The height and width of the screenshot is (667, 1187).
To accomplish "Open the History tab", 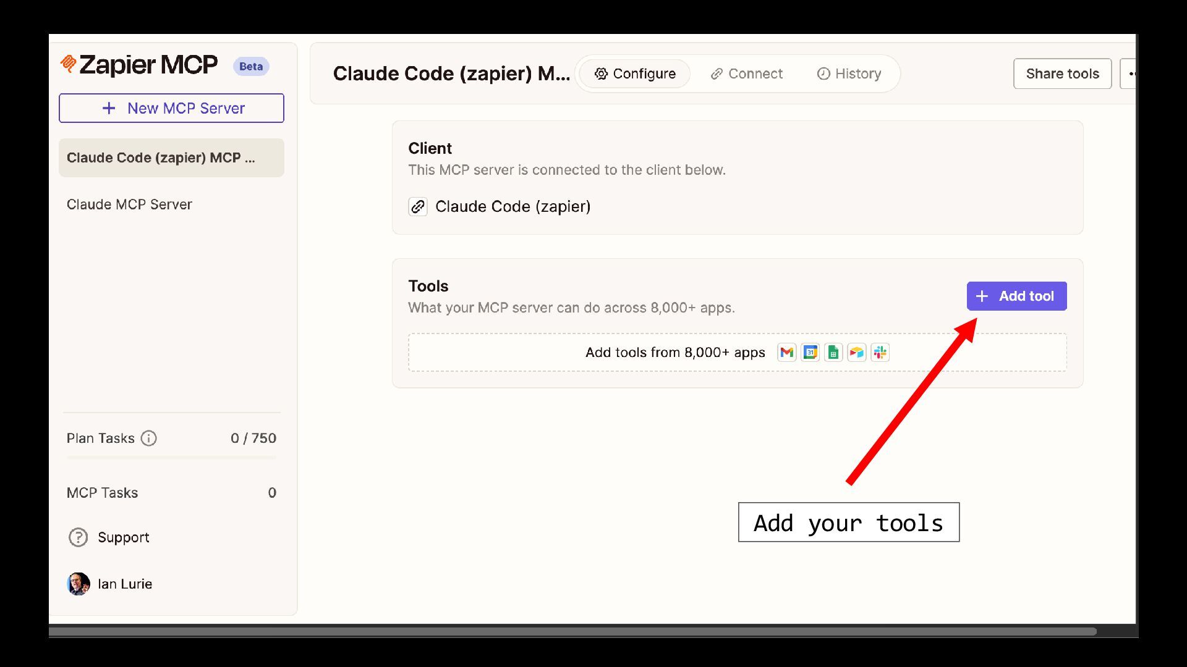I will (849, 73).
